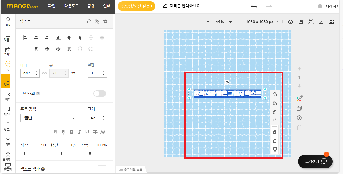This screenshot has width=343, height=174.
Task: Apply strikethrough to the text
Action: click(95, 132)
